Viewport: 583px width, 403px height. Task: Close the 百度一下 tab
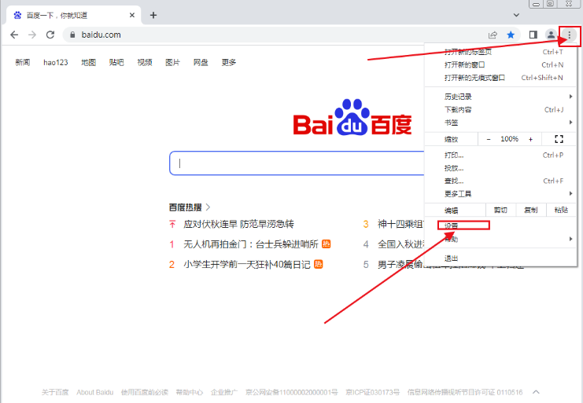click(132, 15)
